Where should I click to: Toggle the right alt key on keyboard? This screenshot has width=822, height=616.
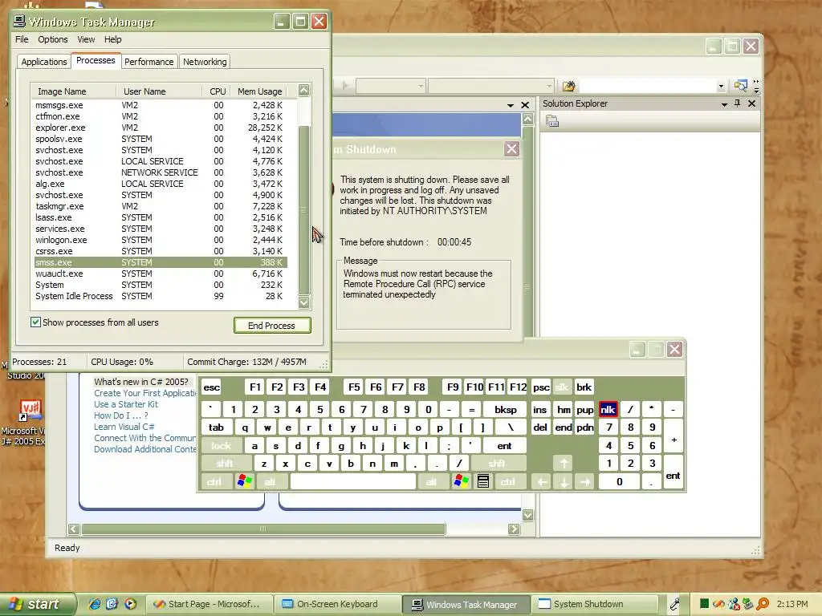pos(431,481)
